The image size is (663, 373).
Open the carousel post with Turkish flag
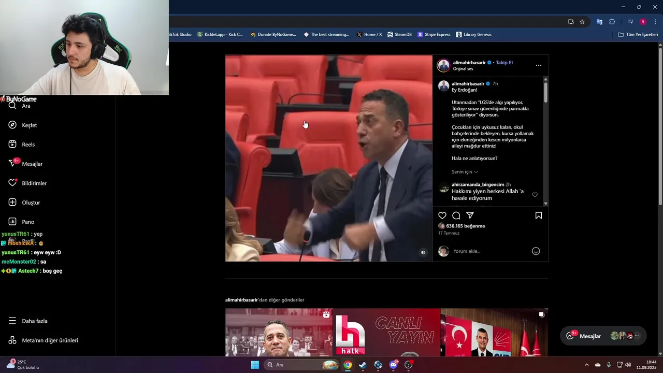494,332
